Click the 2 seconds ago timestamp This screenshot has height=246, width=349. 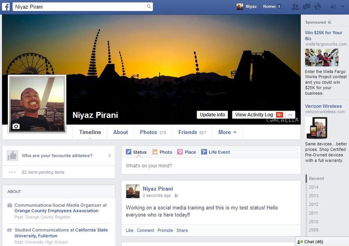(x=157, y=195)
